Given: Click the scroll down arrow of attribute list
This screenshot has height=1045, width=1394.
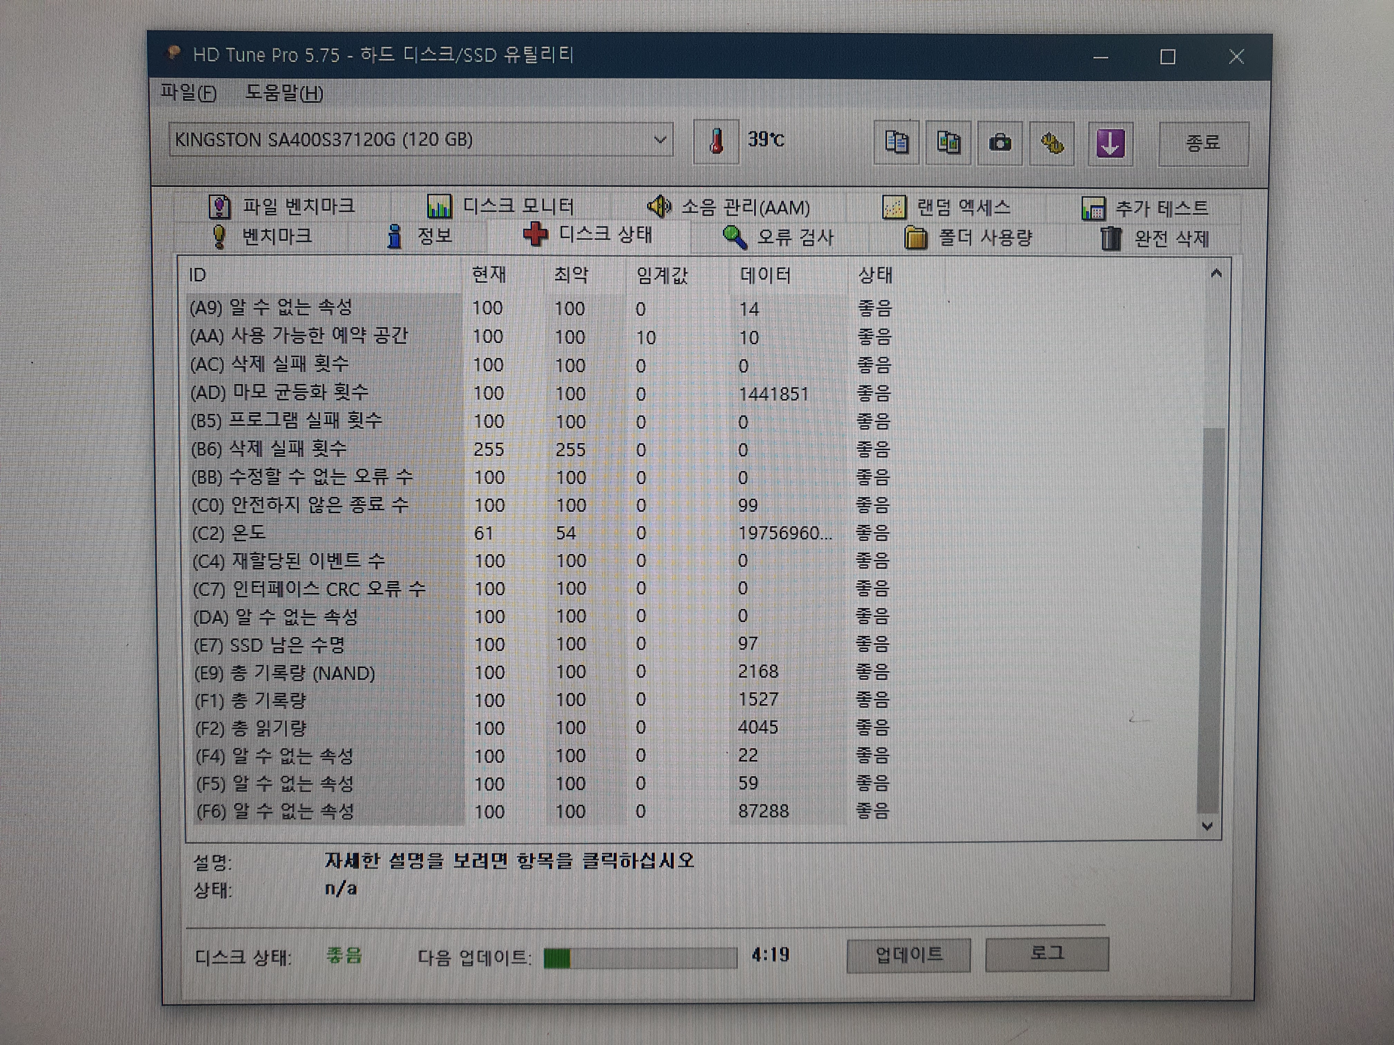Looking at the screenshot, I should 1207,826.
